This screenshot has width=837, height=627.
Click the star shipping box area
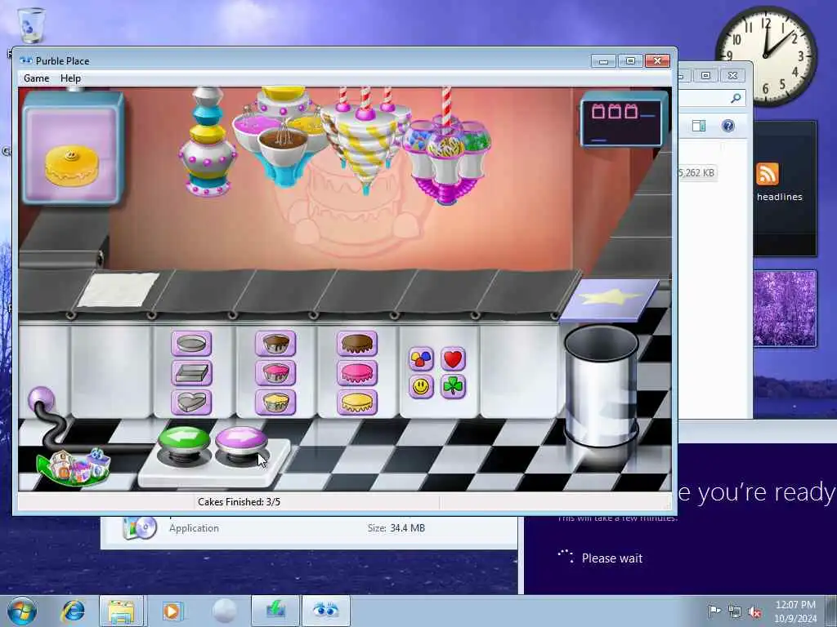(608, 300)
